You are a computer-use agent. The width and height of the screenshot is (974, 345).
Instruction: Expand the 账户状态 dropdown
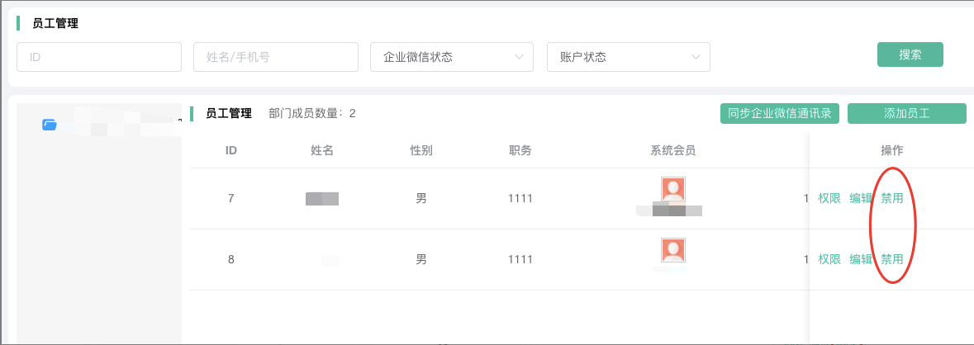pos(628,57)
